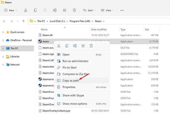The height and width of the screenshot is (114, 170).
Task: Click the New button in the toolbar
Action: point(10,10)
